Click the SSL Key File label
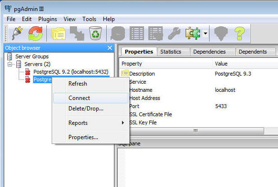The image size is (278, 187). tap(143, 122)
